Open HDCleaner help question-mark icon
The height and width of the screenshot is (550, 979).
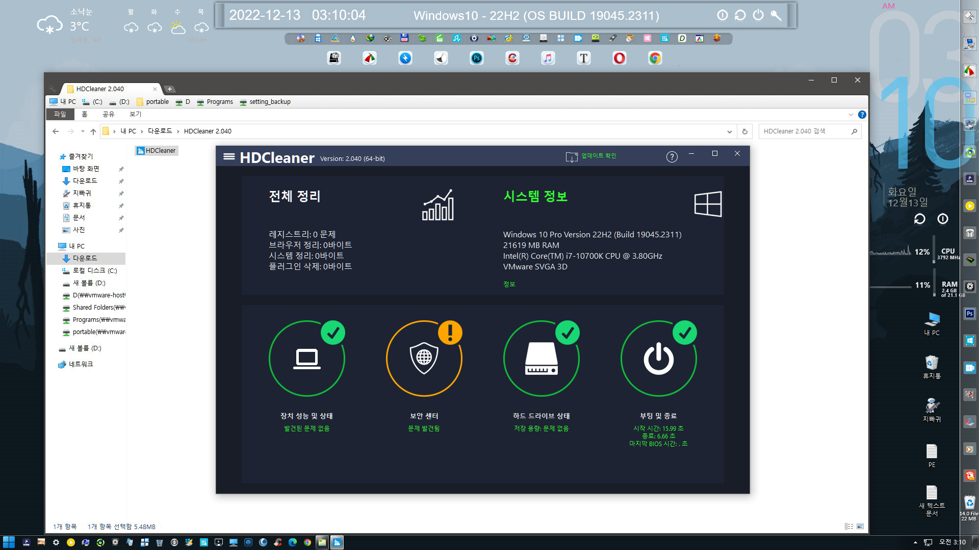[x=672, y=157]
